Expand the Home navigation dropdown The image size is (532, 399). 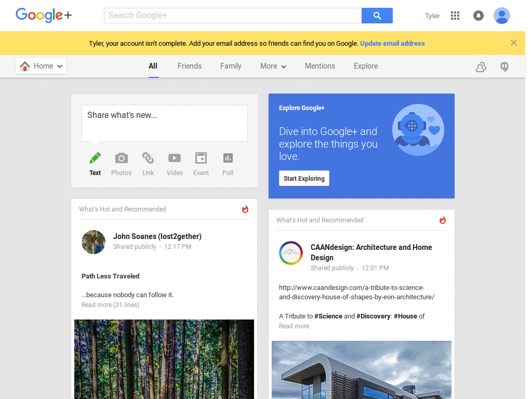[x=41, y=66]
